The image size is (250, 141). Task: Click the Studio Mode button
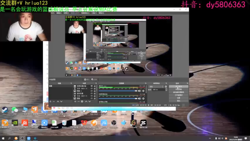click(x=178, y=95)
